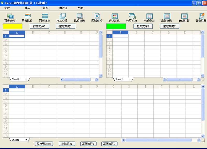Viewport: 207px width, 149px height.
Task: Click right arrow of right grid horizontal scrollbar
Action: point(198,79)
